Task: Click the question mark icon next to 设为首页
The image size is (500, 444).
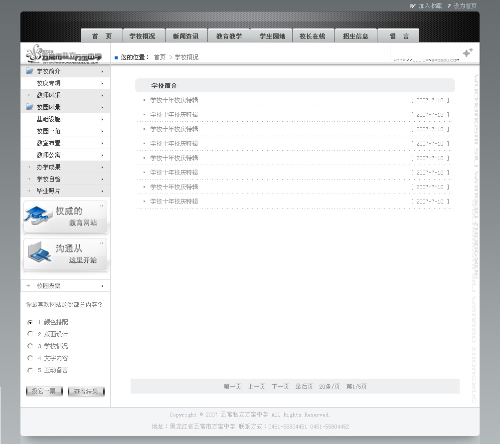Action: [x=449, y=6]
